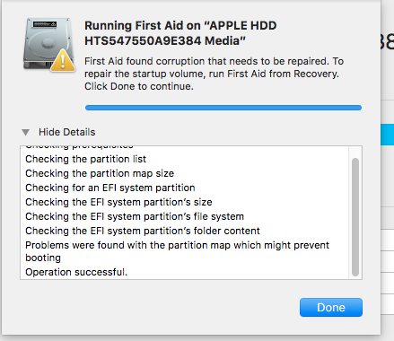The width and height of the screenshot is (394, 341).
Task: Select 'Checking the partition map size' line
Action: pos(100,173)
